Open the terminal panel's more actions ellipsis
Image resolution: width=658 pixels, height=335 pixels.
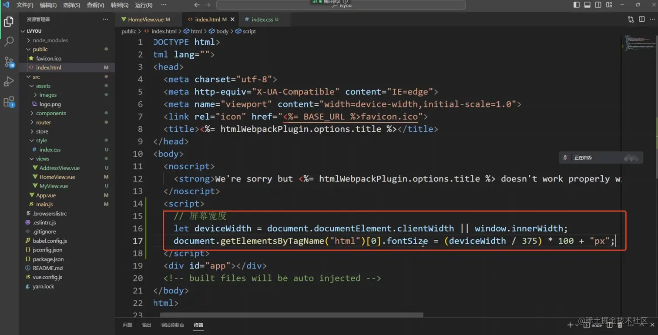point(631,325)
